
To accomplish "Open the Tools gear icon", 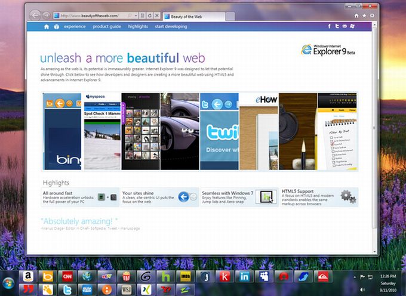I will pyautogui.click(x=372, y=16).
